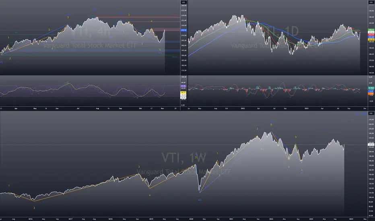This screenshot has height=221, width=375.
Task: Select the orange -2.16 MACD signal label
Action: tap(371, 94)
